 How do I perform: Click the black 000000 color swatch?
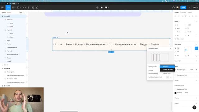point(175,93)
